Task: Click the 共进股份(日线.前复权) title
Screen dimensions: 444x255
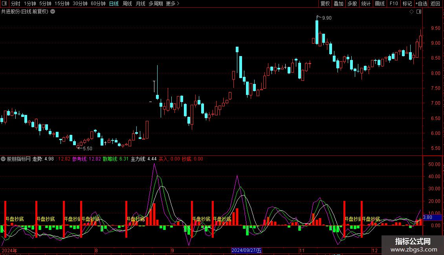Action: click(x=25, y=11)
